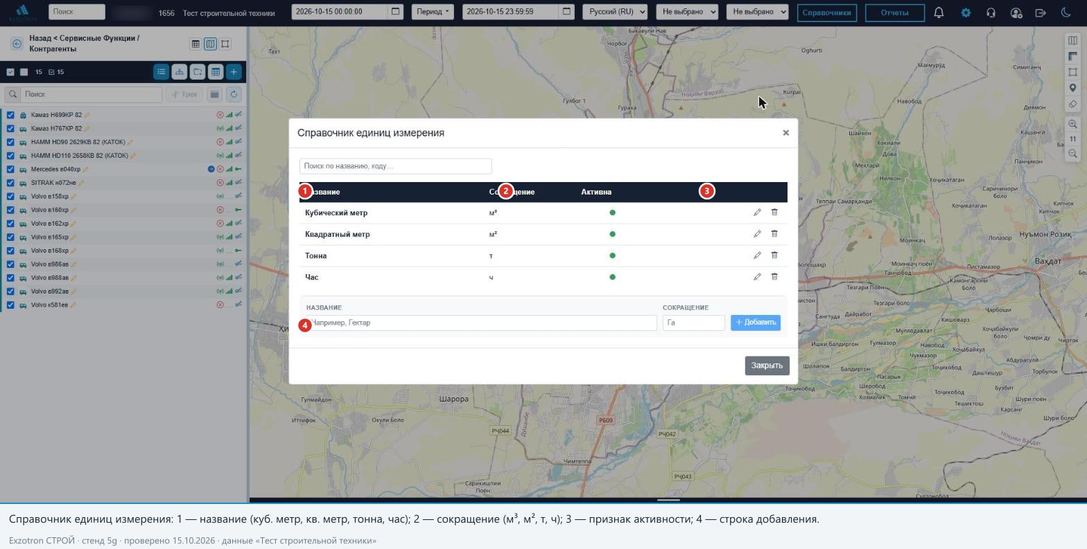
Task: Edit the Тонна unit row
Action: (x=757, y=255)
